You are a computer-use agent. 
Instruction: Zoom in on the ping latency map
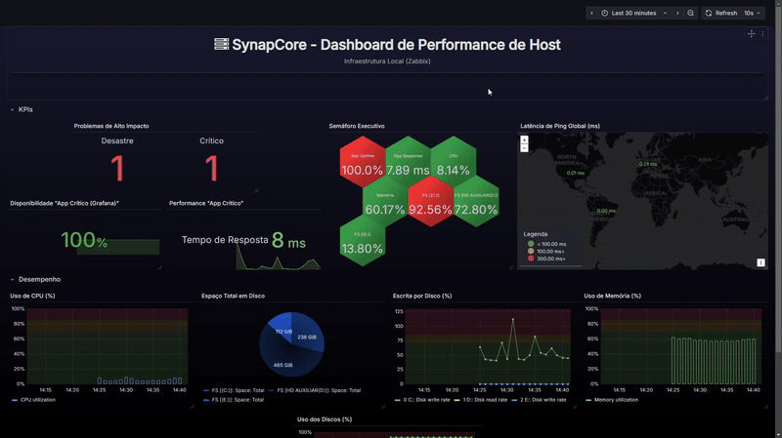(524, 139)
